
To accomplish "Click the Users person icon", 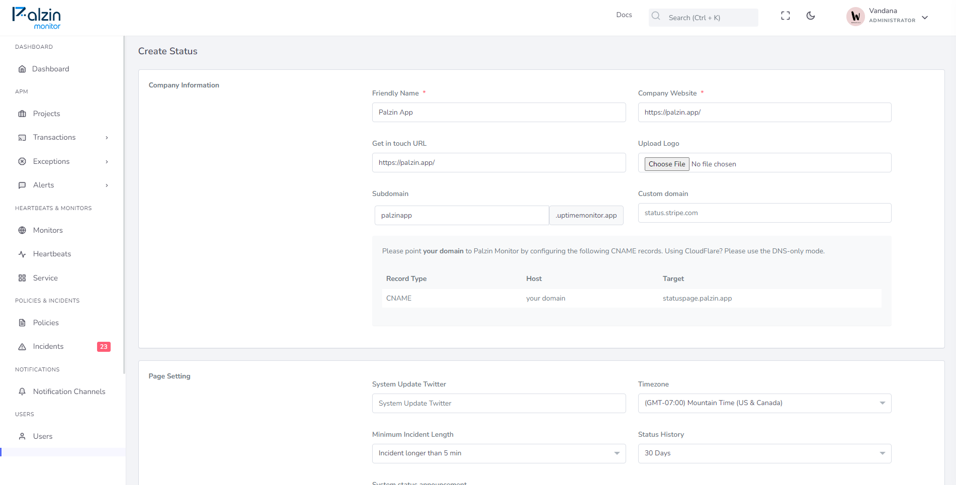I will 22,436.
